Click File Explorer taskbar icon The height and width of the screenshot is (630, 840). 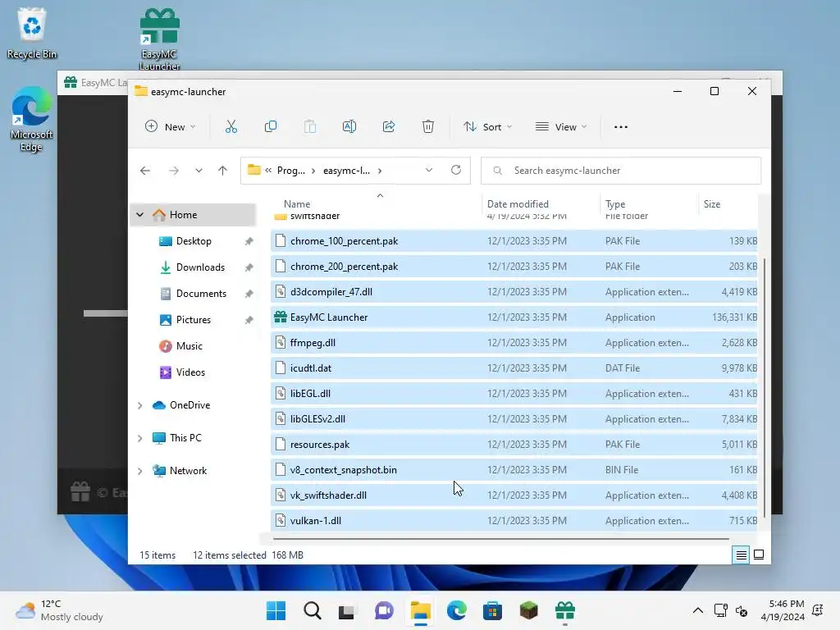421,610
